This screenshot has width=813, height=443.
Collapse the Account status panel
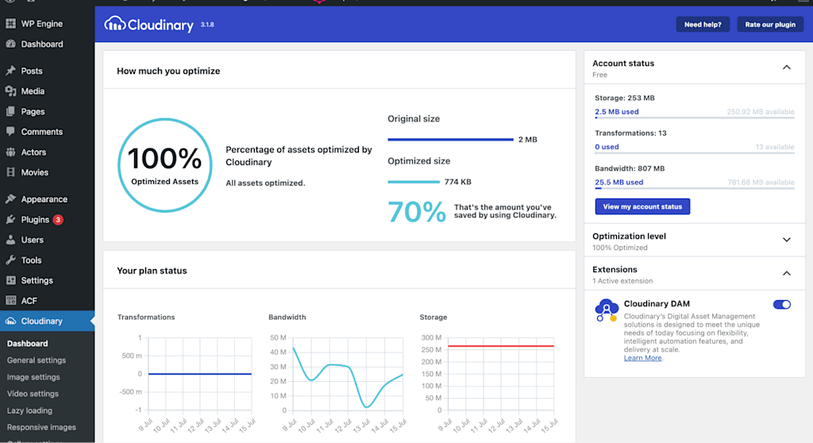point(787,67)
